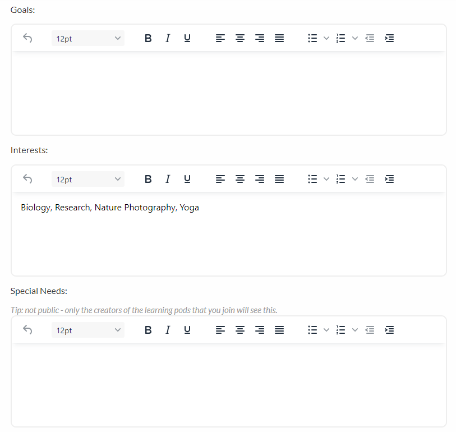Viewport: 456px width, 432px height.
Task: Insert bullet list in Interests editor
Action: (x=312, y=179)
